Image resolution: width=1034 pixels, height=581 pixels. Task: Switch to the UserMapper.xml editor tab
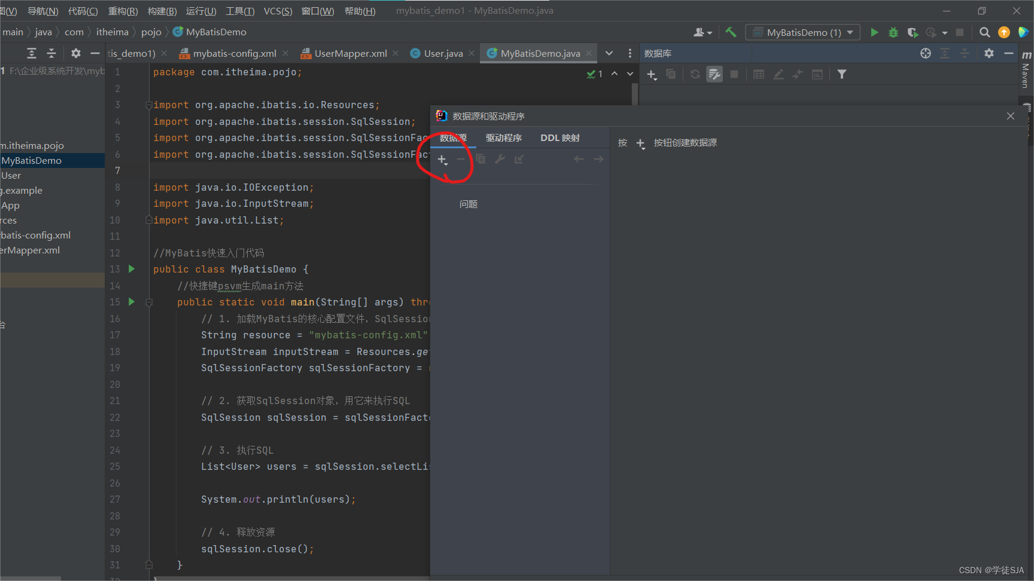coord(351,53)
